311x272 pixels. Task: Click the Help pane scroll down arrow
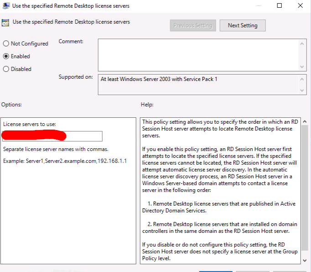305,261
